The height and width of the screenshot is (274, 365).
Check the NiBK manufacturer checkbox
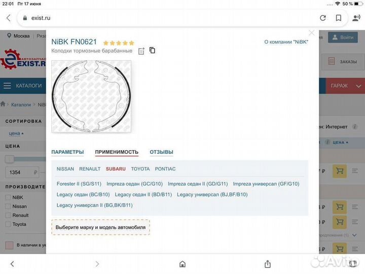click(x=8, y=197)
